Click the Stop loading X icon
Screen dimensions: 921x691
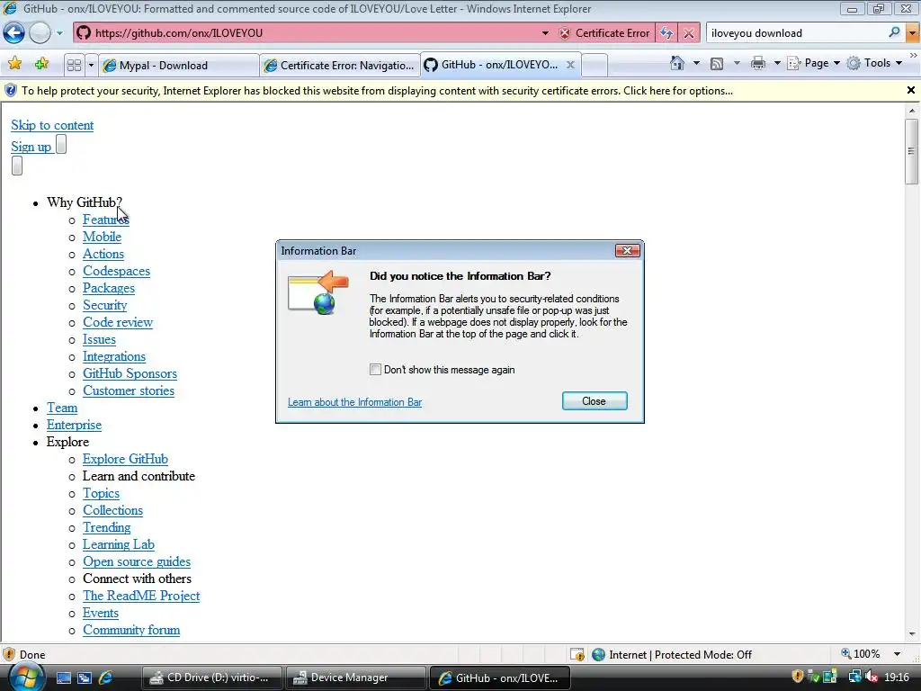pos(689,33)
